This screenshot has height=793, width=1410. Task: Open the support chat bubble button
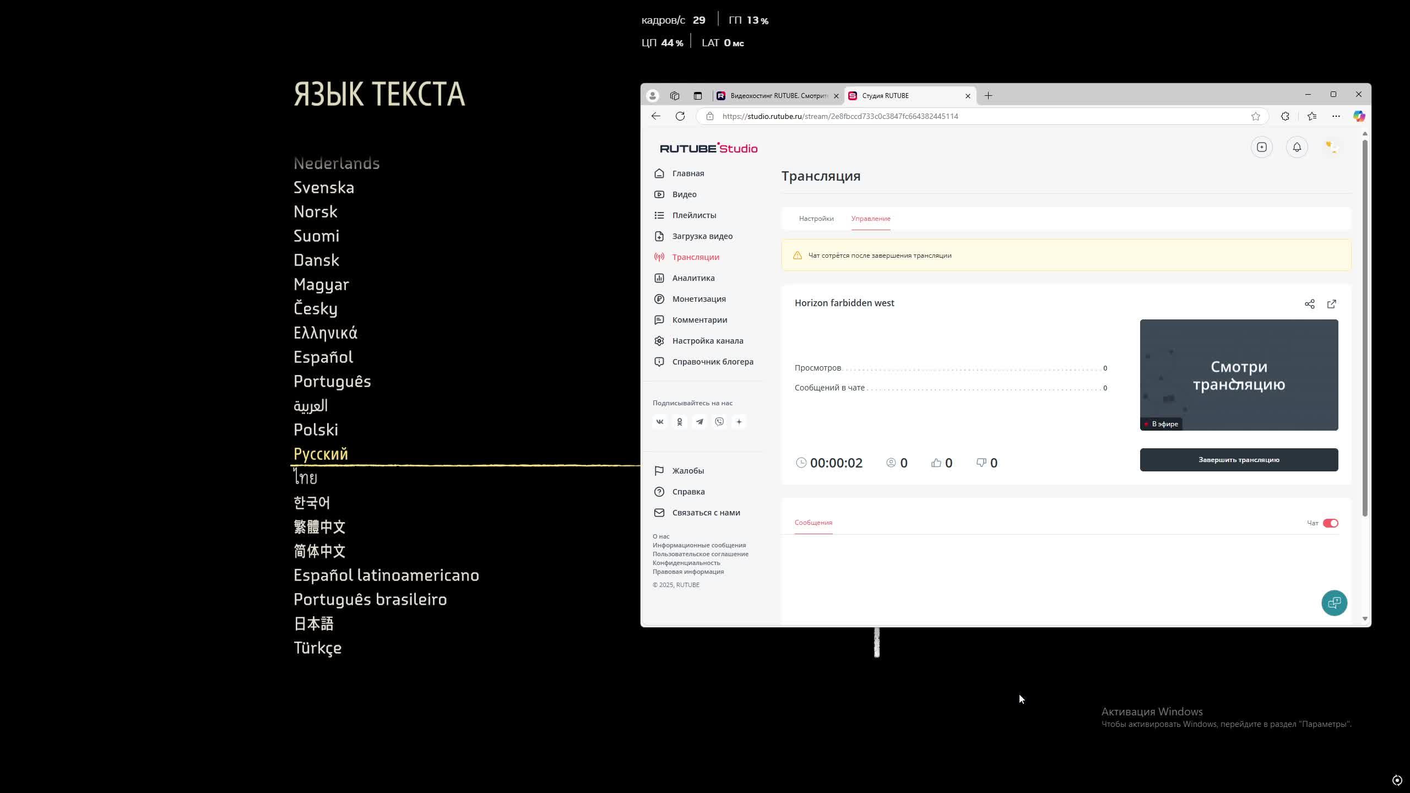pos(1334,603)
